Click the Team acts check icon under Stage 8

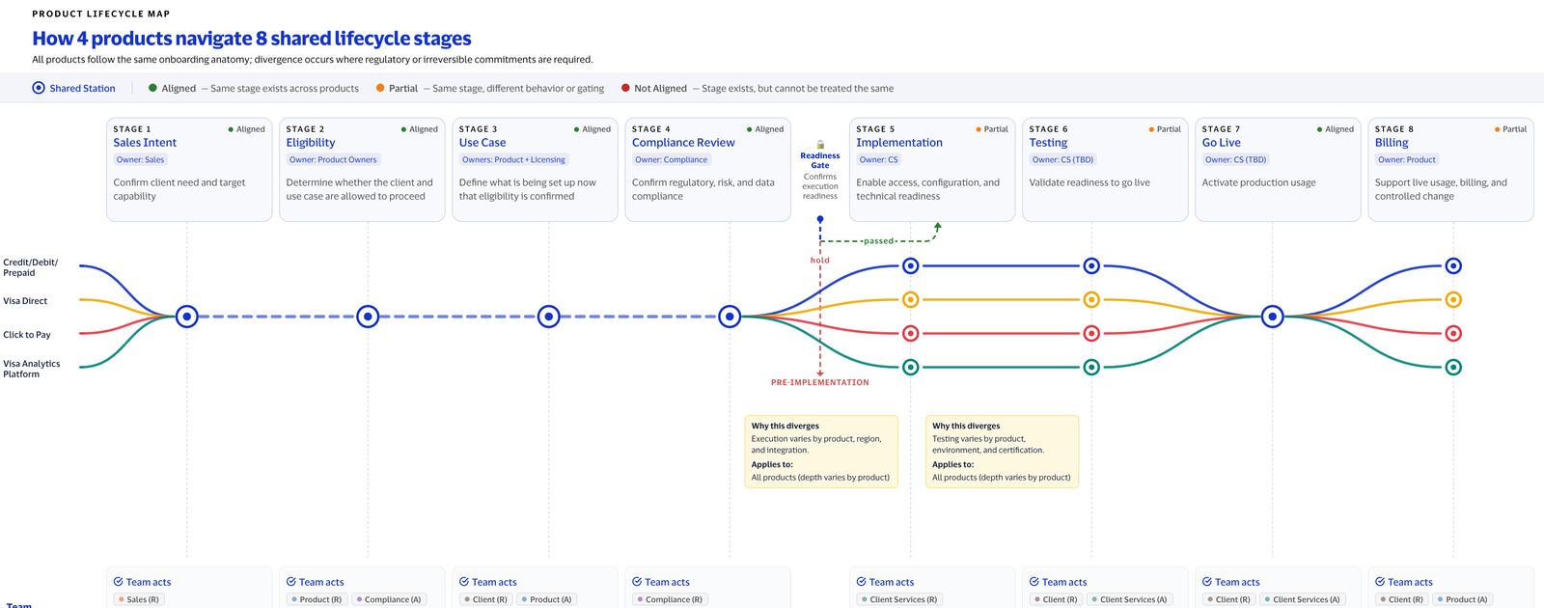coord(1380,582)
